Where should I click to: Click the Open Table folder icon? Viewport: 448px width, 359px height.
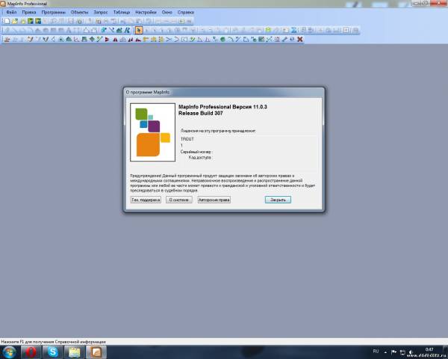point(15,21)
